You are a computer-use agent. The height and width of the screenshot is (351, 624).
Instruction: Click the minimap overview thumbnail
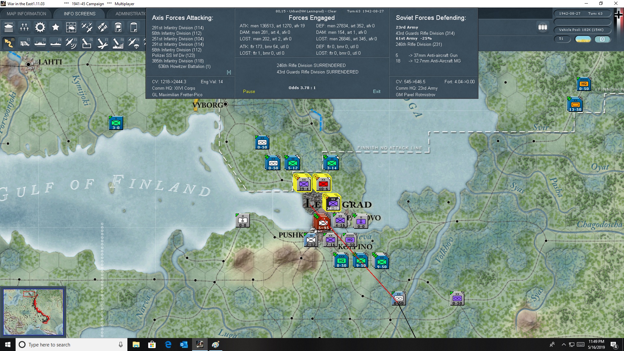(x=33, y=312)
